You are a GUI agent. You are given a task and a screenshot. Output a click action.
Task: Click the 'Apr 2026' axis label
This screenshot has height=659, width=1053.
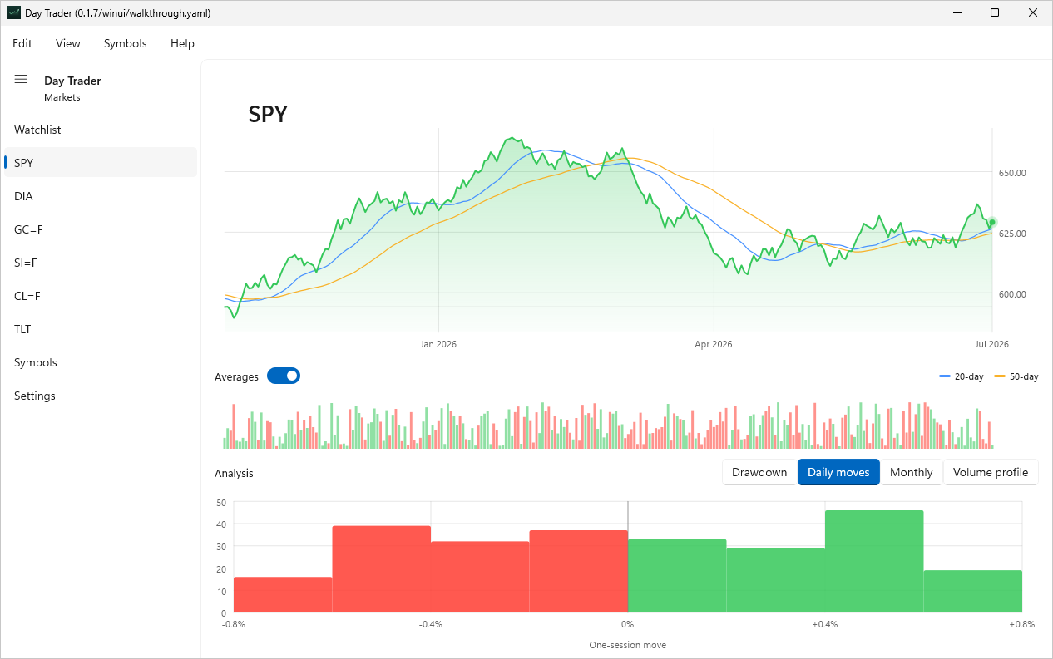tap(714, 344)
